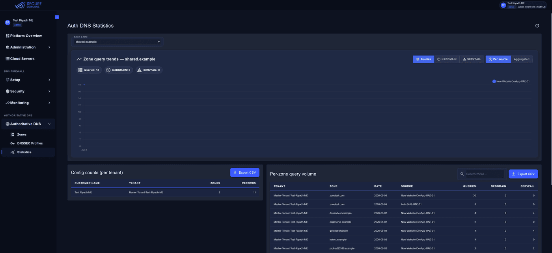Expand the Security menu chevron
Screen dimensions: 552x253
point(49,92)
